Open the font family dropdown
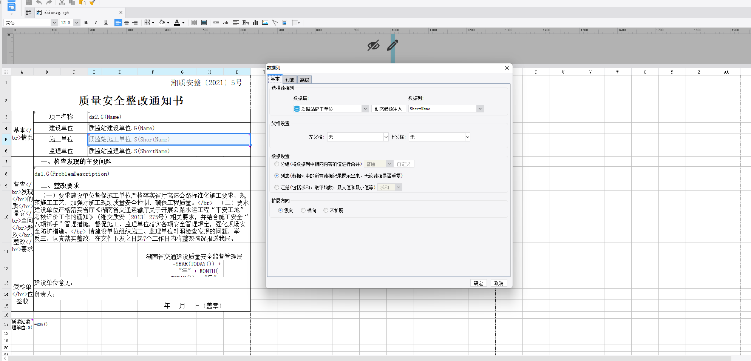The image size is (751, 361). point(54,23)
